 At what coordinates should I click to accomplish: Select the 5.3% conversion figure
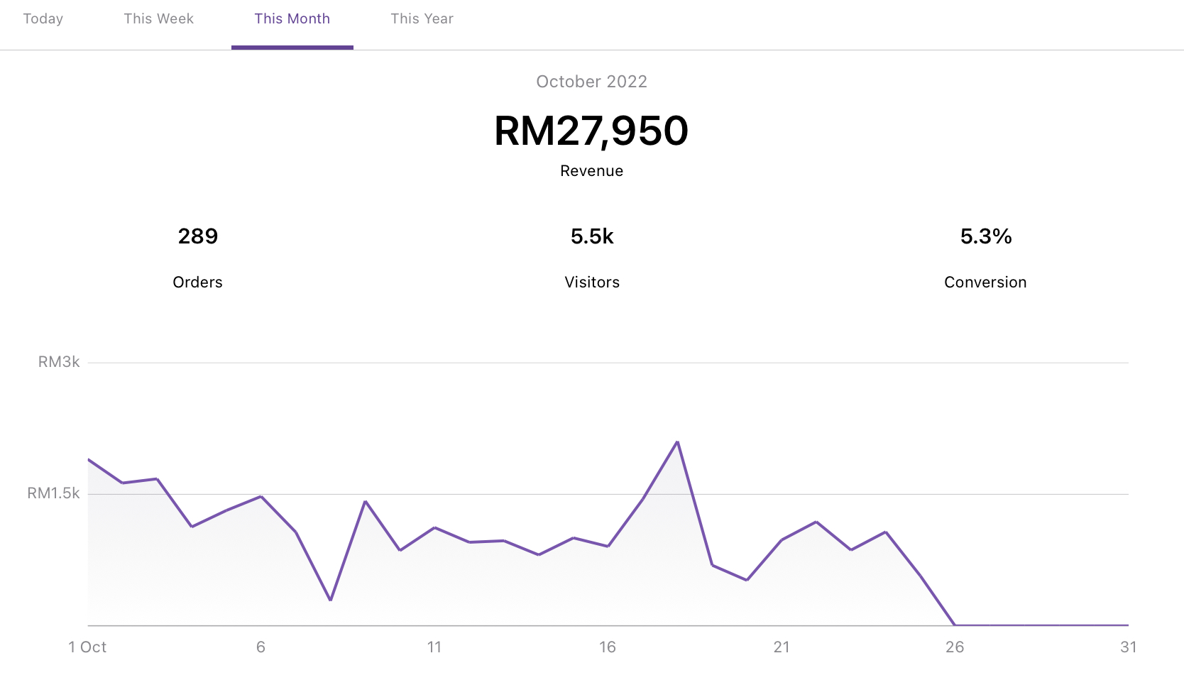(x=985, y=236)
